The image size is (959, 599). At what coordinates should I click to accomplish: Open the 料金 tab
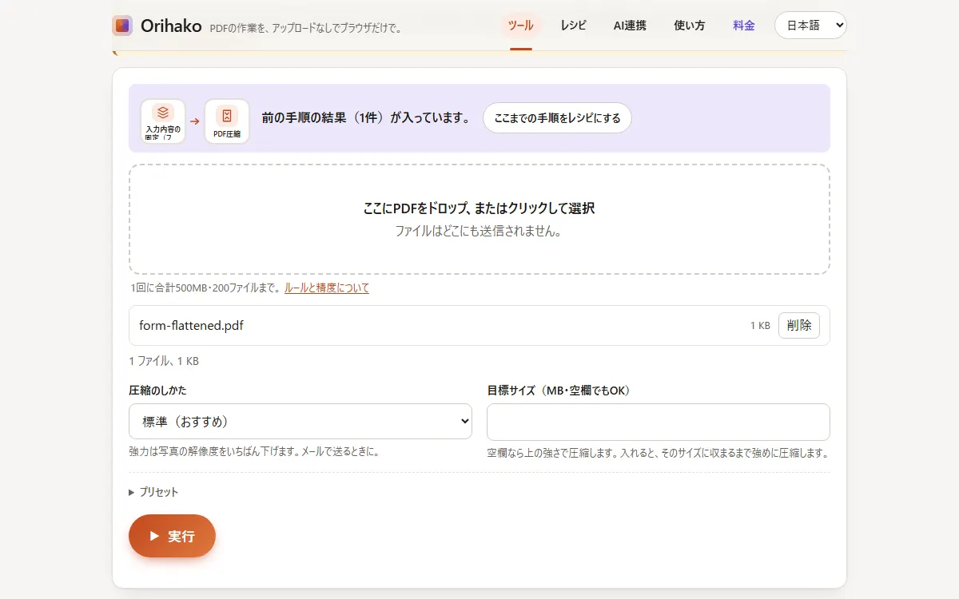tap(744, 26)
